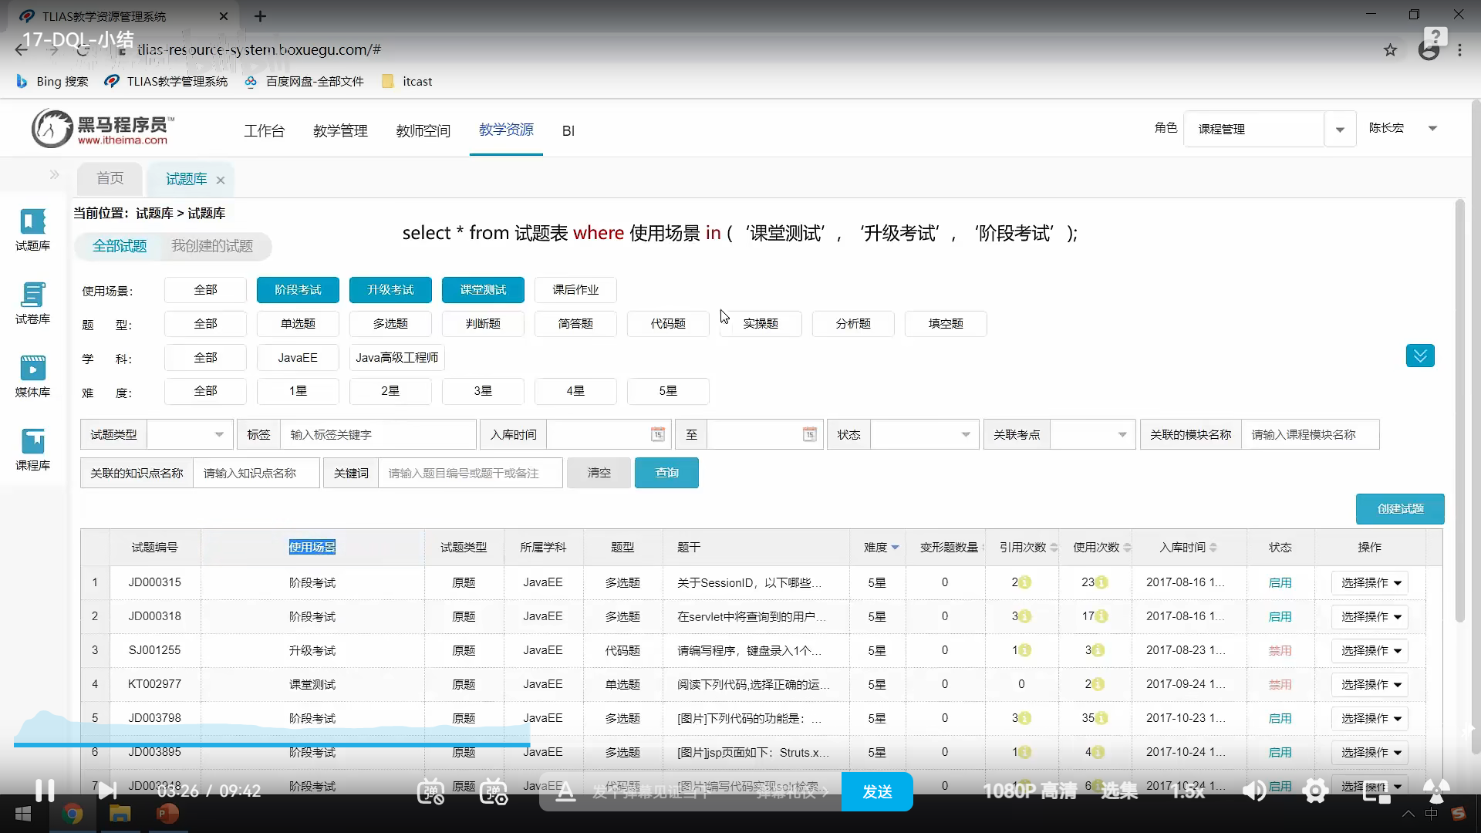The width and height of the screenshot is (1481, 833).
Task: Expand the collapsed sidebar with the double chevron
Action: (x=54, y=175)
